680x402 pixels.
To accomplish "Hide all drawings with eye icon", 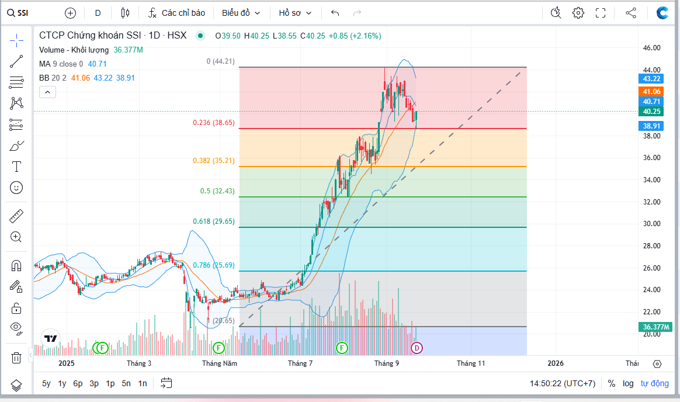I will coord(16,328).
